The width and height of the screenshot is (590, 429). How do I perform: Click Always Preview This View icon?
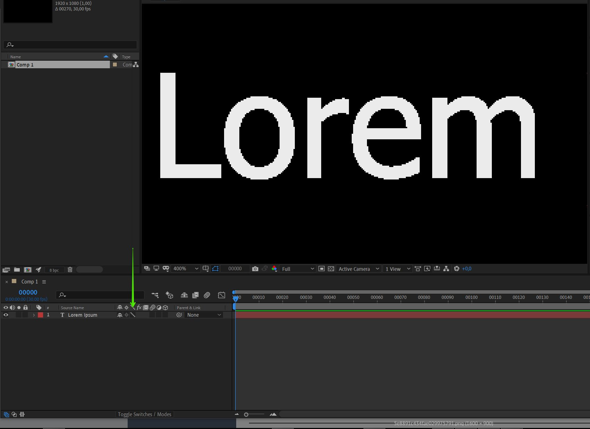pos(147,269)
